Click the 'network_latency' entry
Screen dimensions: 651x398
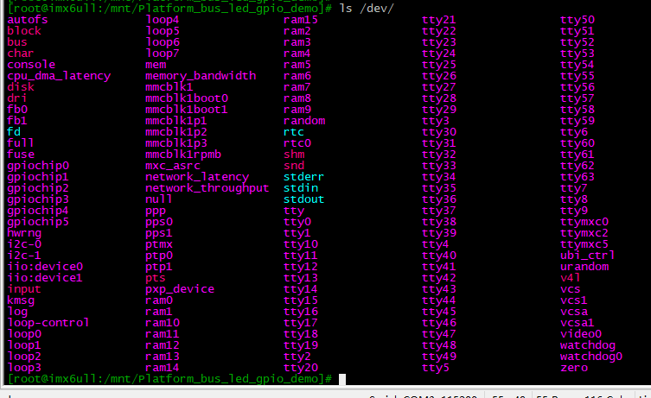(x=197, y=177)
